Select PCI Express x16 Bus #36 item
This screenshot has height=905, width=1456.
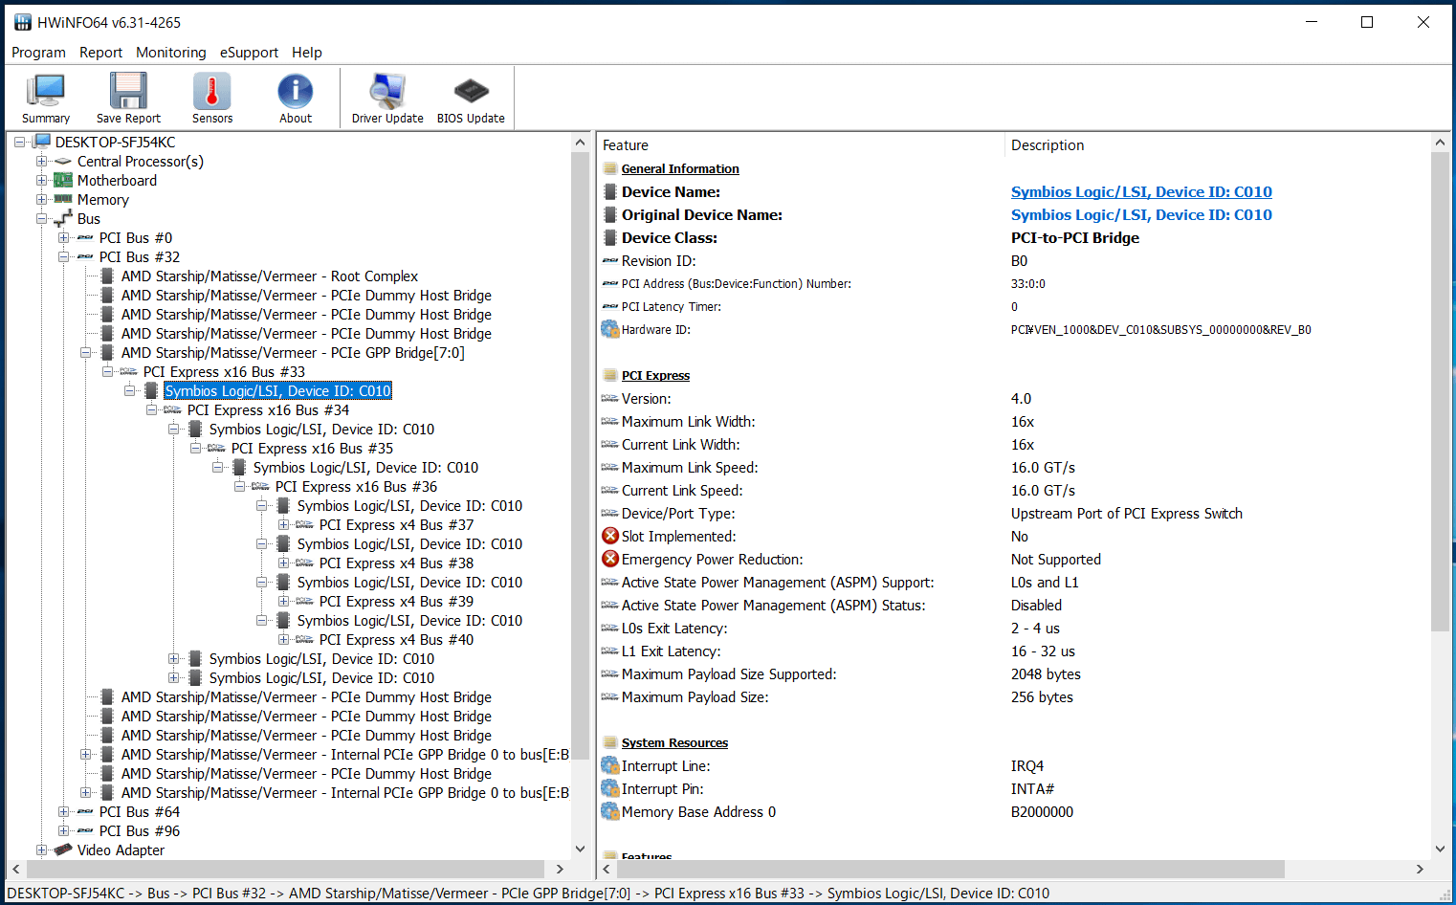pos(356,486)
